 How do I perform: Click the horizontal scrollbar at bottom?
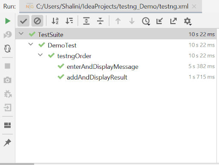[17, 164]
